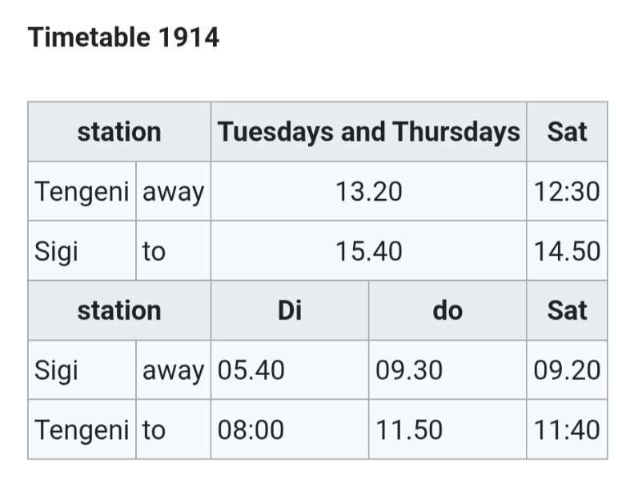The height and width of the screenshot is (479, 634).
Task: Click the "Timetable 1914" heading
Action: (x=123, y=37)
